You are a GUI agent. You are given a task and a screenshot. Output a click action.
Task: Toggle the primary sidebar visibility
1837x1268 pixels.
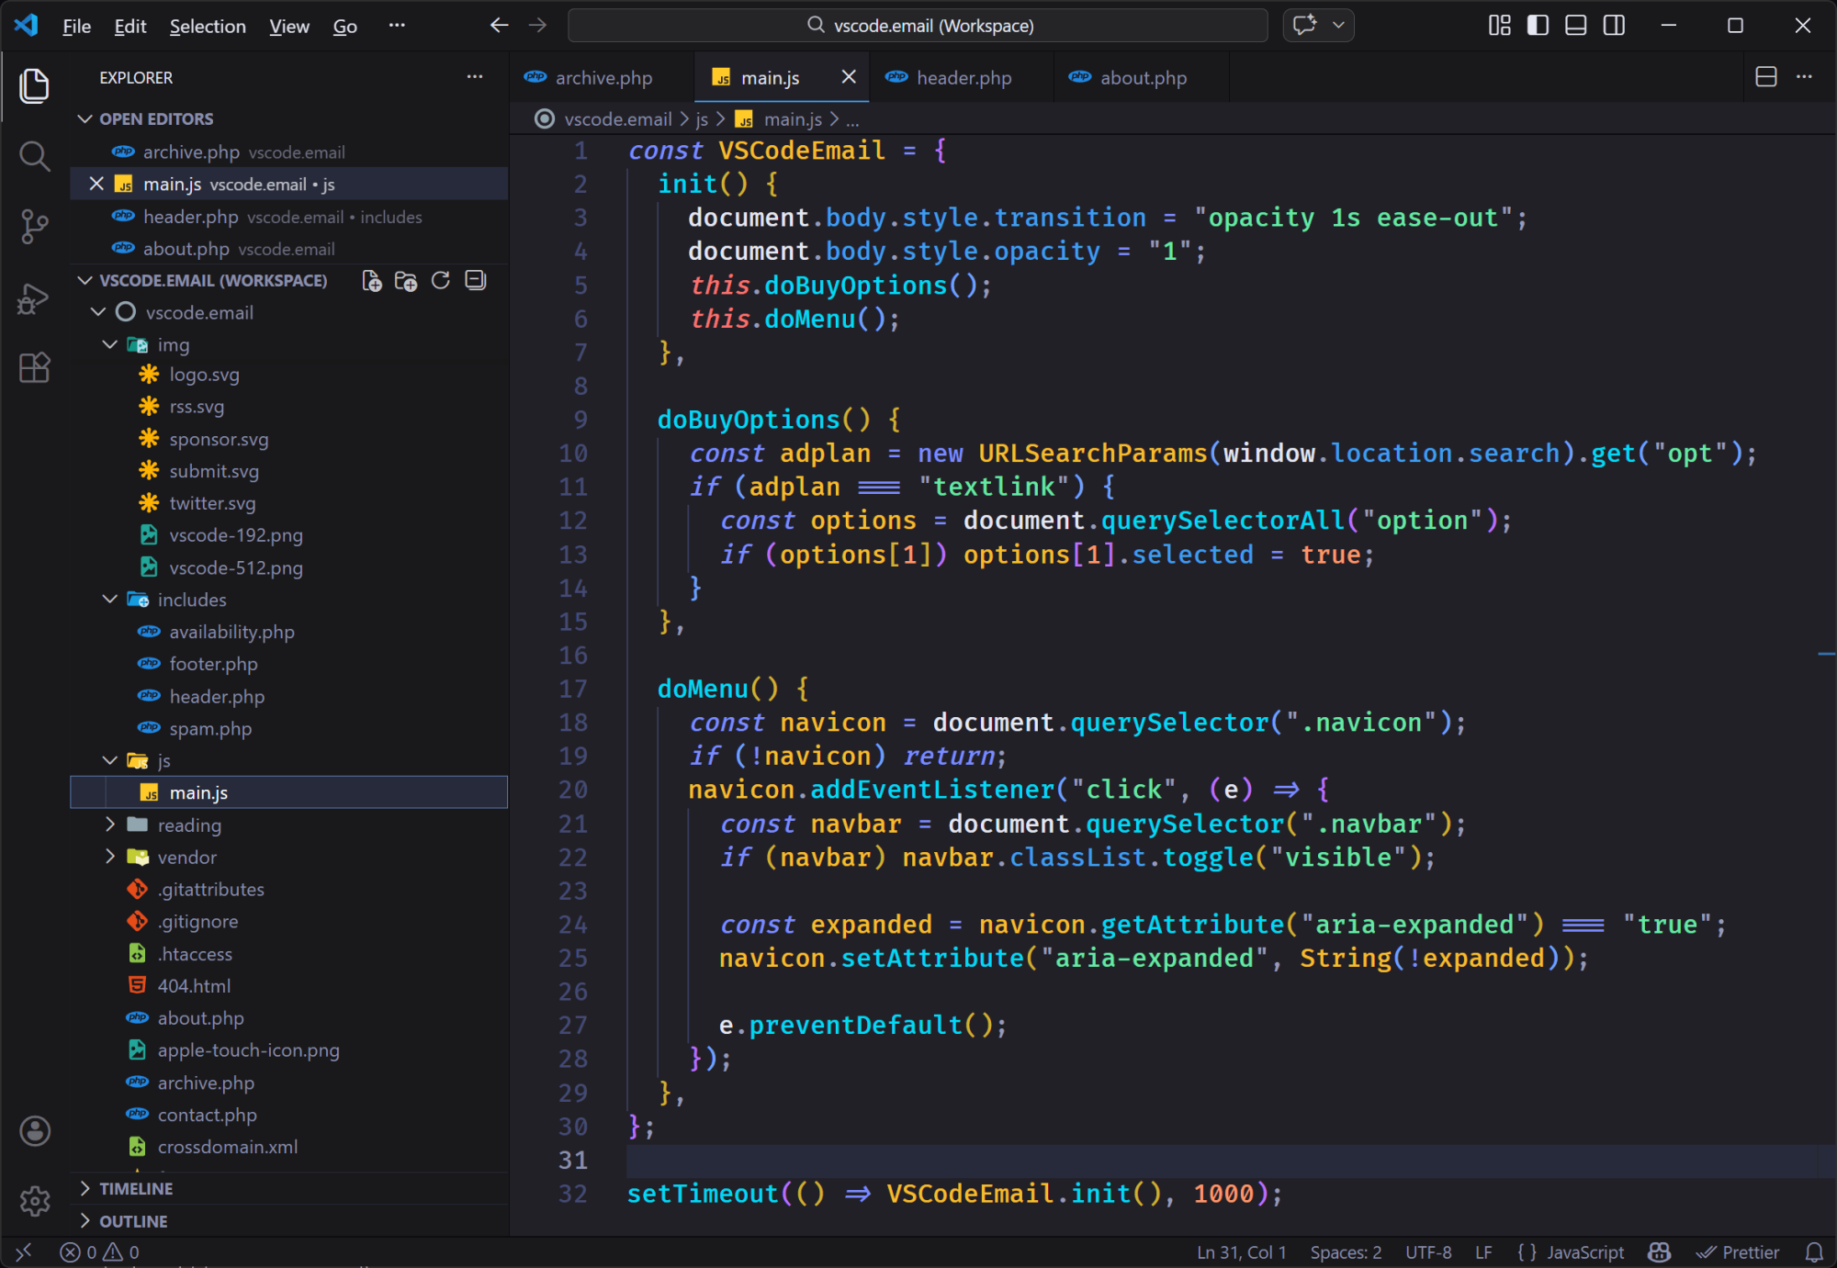tap(1536, 25)
